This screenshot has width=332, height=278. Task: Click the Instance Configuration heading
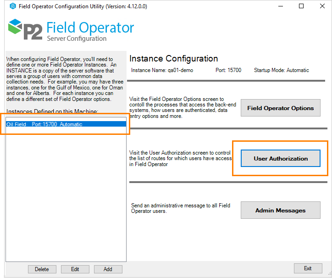[x=173, y=59]
